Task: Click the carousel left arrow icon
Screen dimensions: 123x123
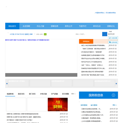Action: pyautogui.click(x=7, y=84)
